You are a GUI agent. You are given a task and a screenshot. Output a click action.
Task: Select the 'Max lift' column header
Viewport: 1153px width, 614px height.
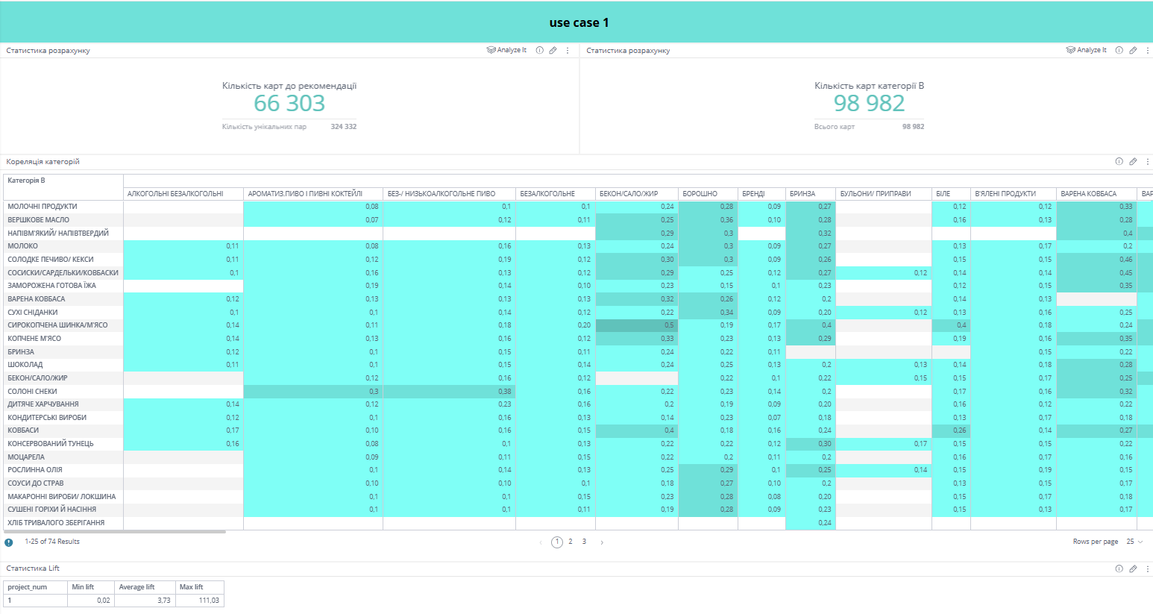192,587
